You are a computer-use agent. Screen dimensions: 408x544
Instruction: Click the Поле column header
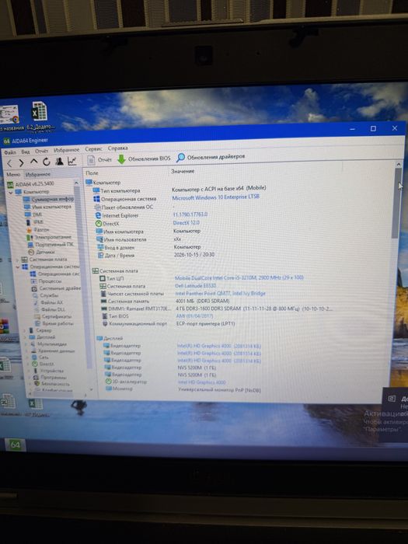(92, 173)
